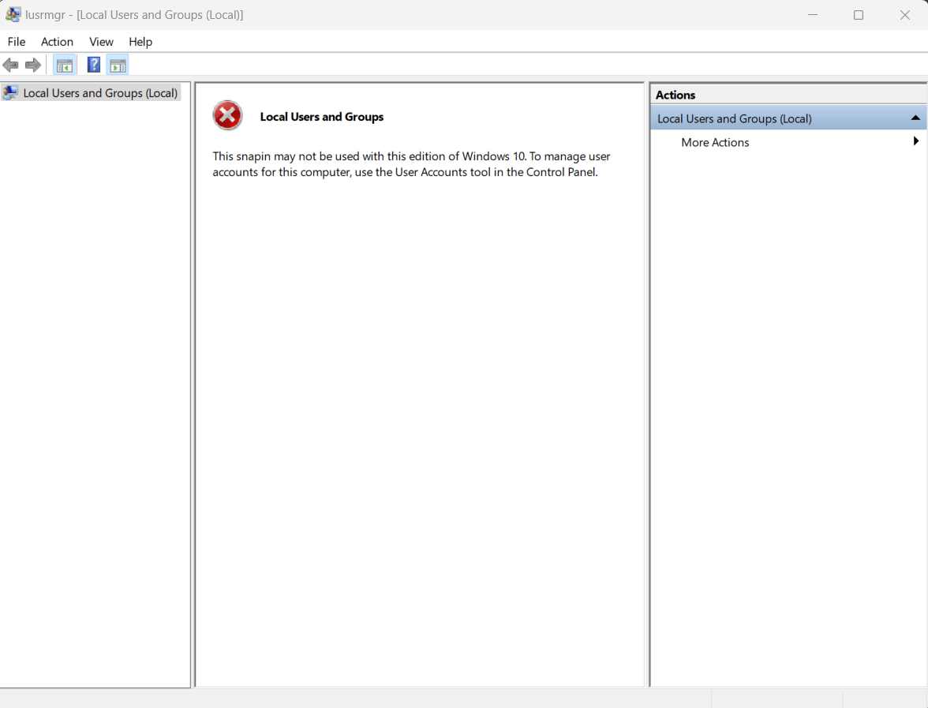The width and height of the screenshot is (928, 708).
Task: Click the Actions pane title
Action: pyautogui.click(x=675, y=95)
